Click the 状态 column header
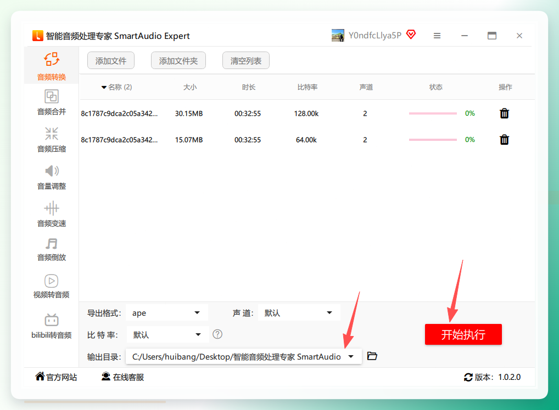This screenshot has height=410, width=559. point(435,87)
